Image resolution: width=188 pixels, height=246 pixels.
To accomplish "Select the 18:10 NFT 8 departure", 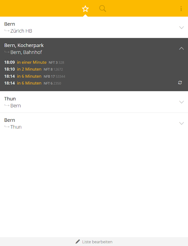I will tap(33, 69).
